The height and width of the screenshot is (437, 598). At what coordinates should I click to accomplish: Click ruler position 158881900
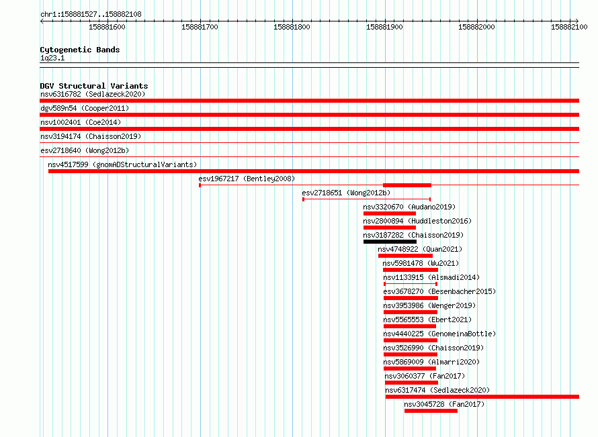tap(384, 27)
